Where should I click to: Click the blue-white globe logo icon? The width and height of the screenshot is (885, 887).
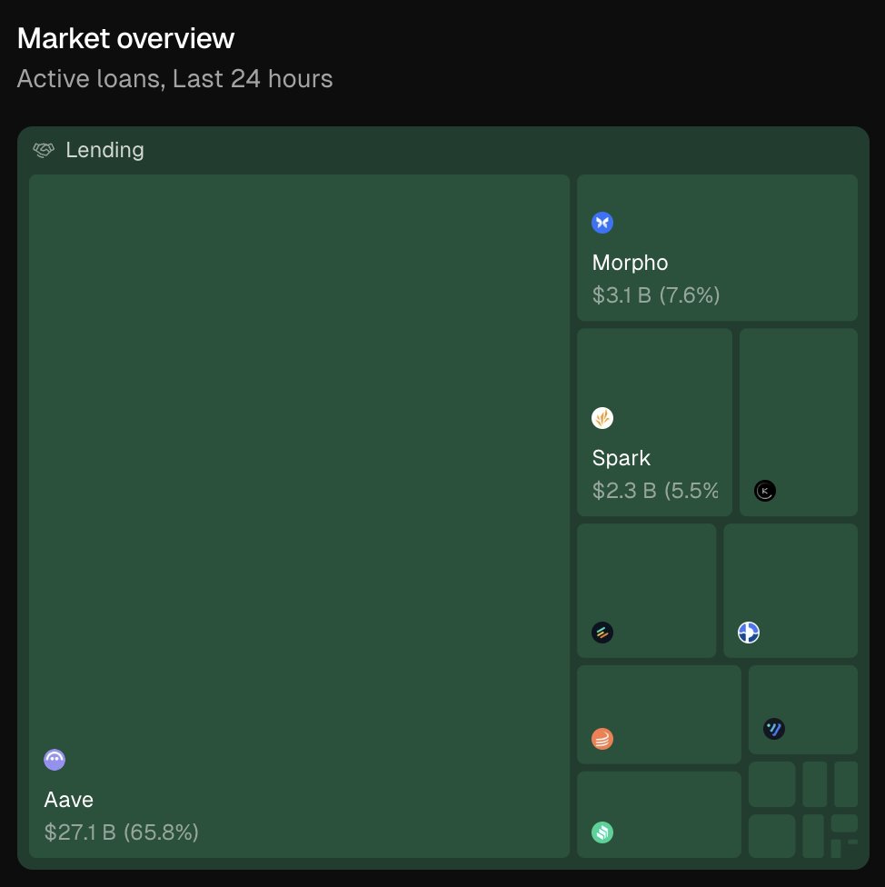pyautogui.click(x=749, y=633)
